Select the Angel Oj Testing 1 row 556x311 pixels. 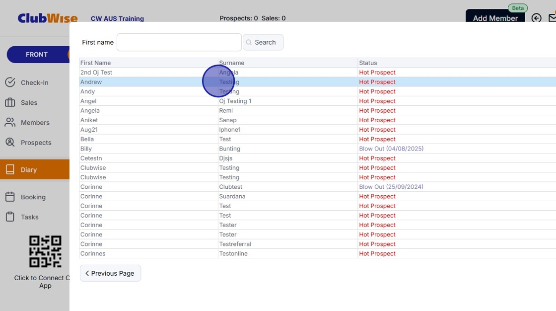coord(317,101)
